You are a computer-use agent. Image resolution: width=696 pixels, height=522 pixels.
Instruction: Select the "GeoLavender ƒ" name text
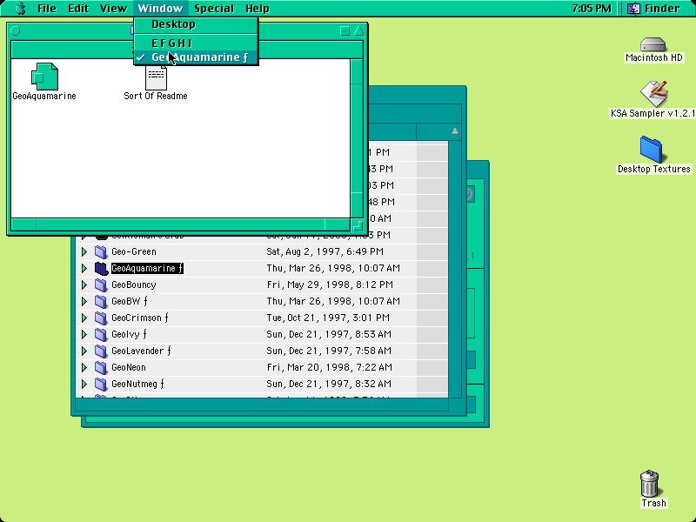coord(141,351)
